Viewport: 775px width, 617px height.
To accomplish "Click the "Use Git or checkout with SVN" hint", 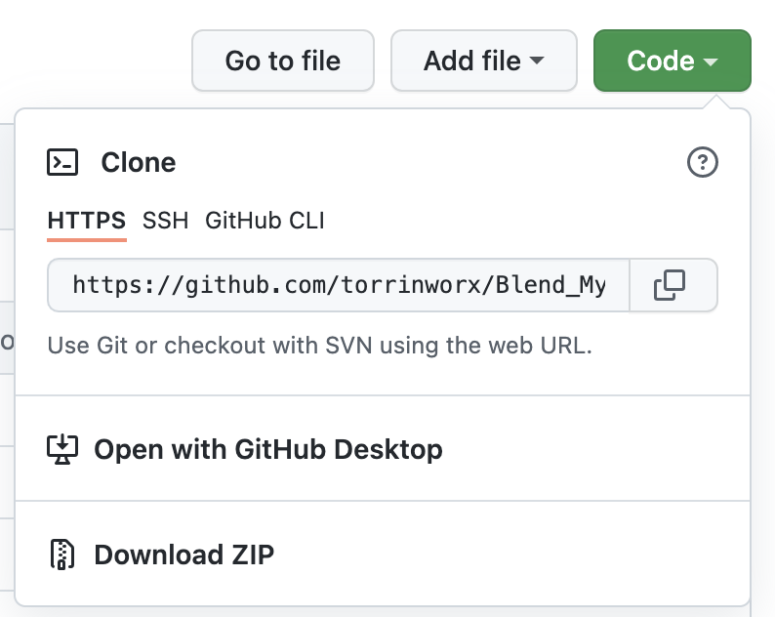I will point(320,345).
